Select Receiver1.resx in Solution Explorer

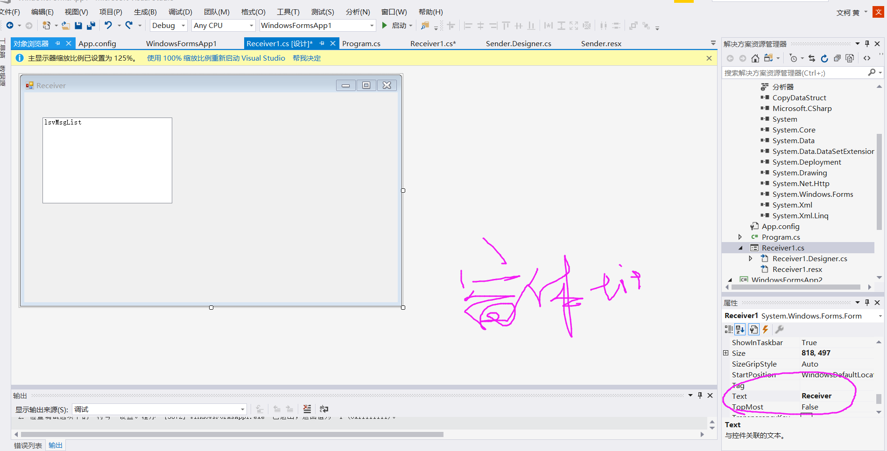pos(797,269)
